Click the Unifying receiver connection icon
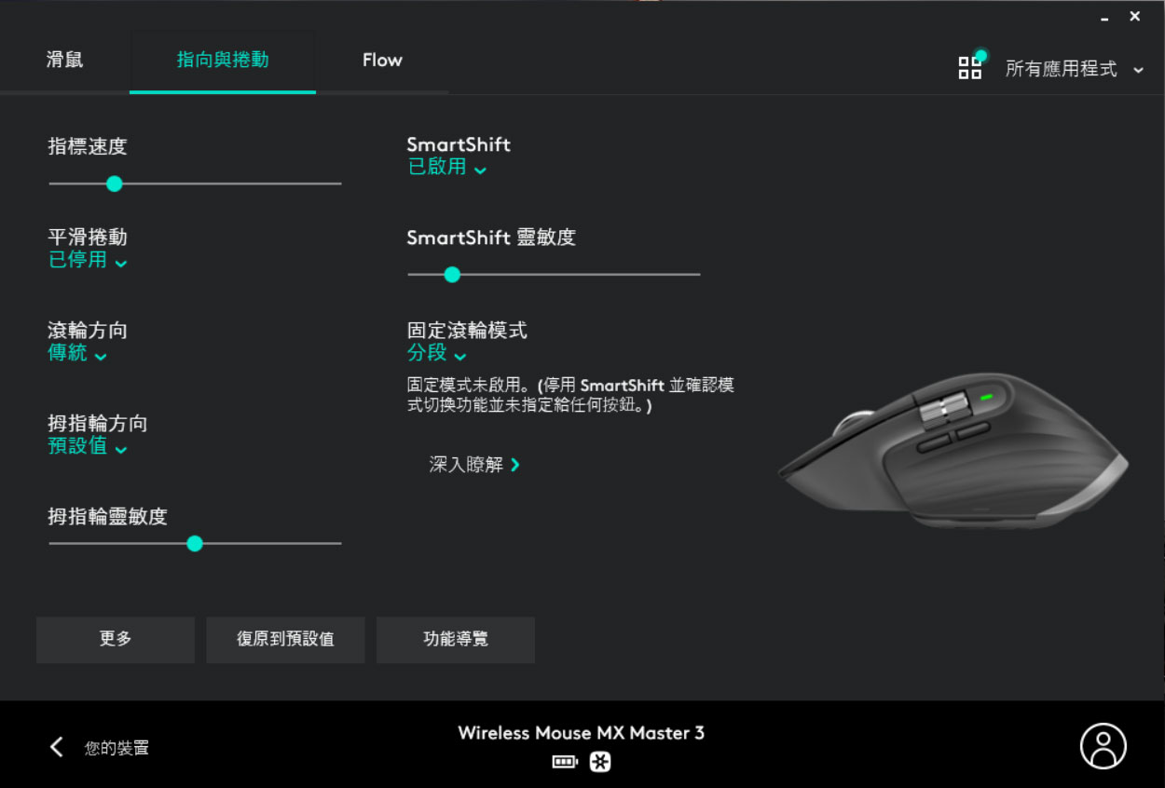1165x788 pixels. [601, 763]
